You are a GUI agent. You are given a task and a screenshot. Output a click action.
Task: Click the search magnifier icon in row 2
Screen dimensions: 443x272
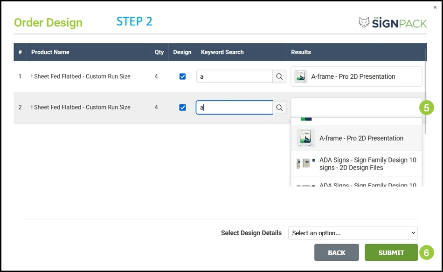pos(279,108)
